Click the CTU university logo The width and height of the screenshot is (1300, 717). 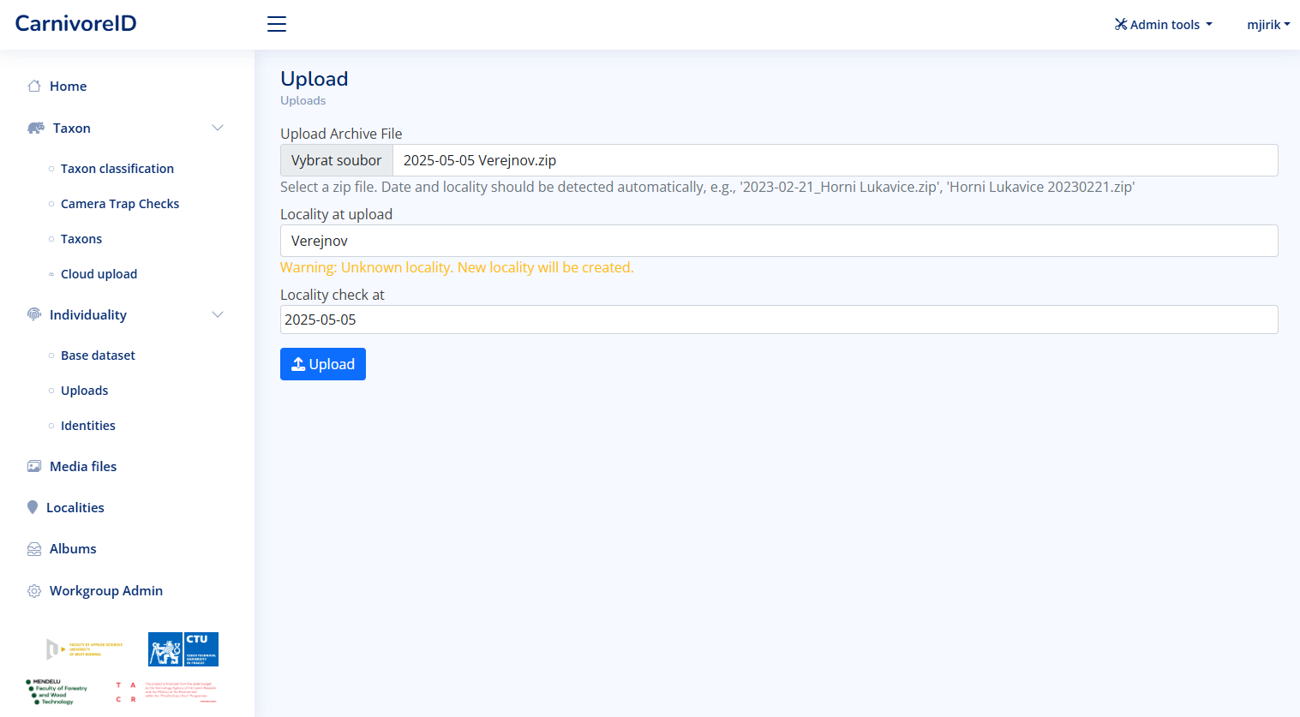(x=183, y=648)
